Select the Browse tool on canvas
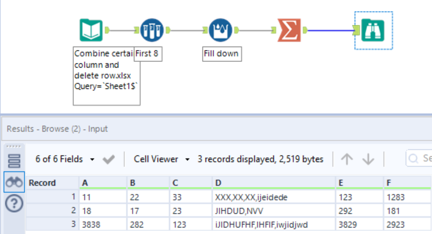This screenshot has width=432, height=234. (x=373, y=30)
